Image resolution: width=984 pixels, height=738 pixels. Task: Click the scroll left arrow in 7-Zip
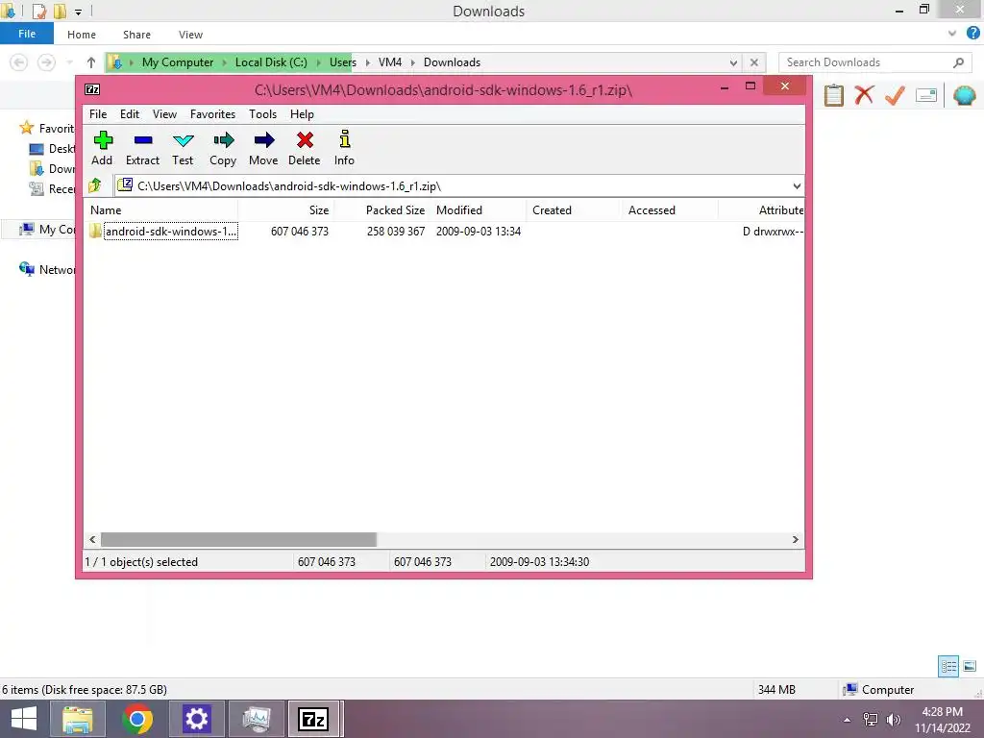coord(92,540)
